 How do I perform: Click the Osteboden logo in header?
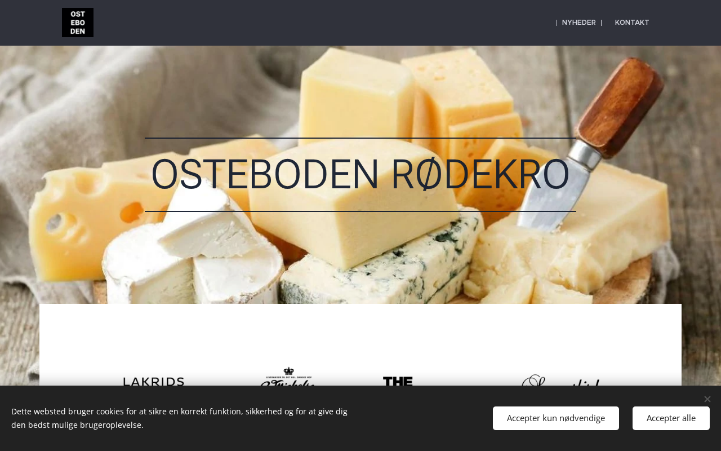pos(78,23)
